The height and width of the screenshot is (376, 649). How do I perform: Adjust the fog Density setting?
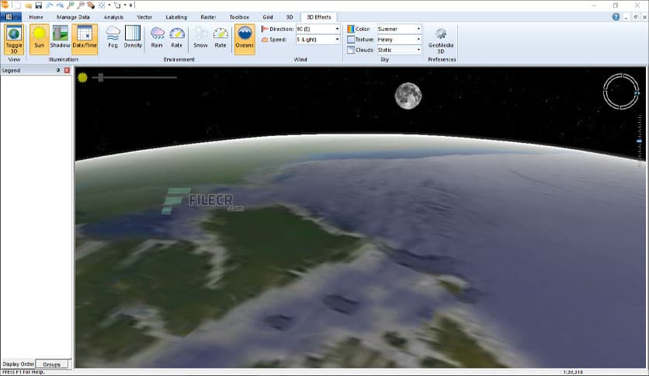pyautogui.click(x=133, y=37)
